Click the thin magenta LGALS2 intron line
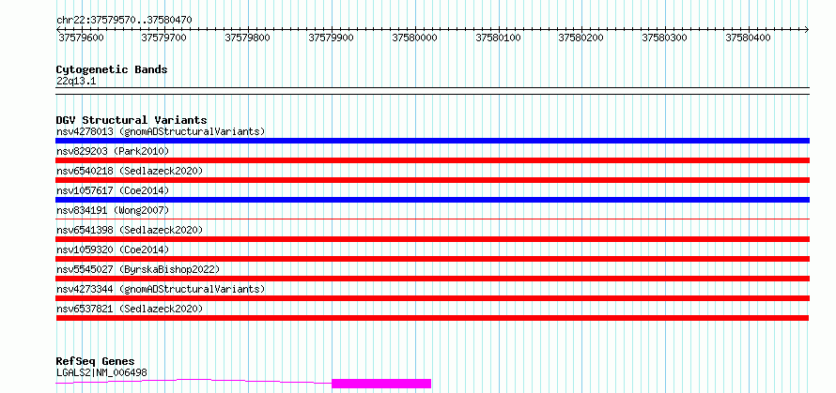Screen dimensions: 836x393 coord(194,381)
